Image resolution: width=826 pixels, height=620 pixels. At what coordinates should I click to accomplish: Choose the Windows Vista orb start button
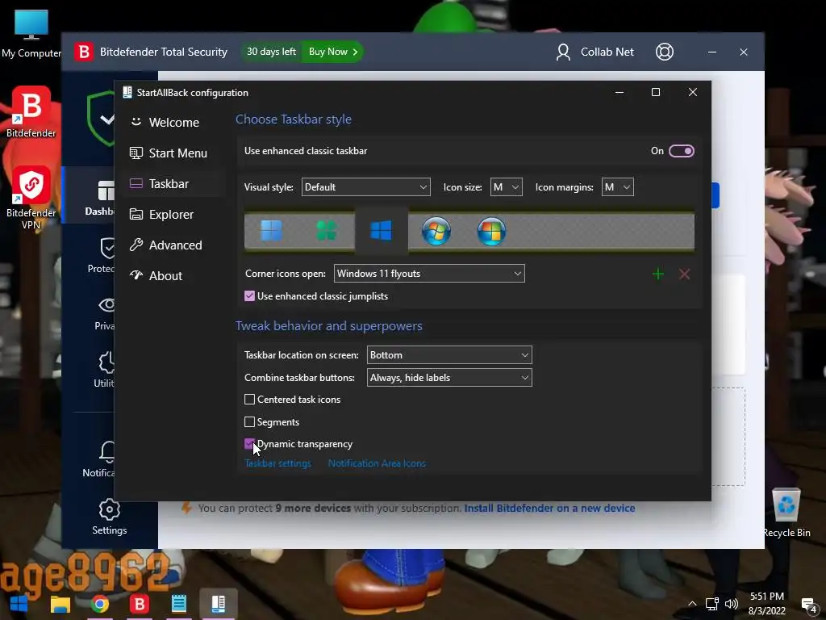point(491,230)
